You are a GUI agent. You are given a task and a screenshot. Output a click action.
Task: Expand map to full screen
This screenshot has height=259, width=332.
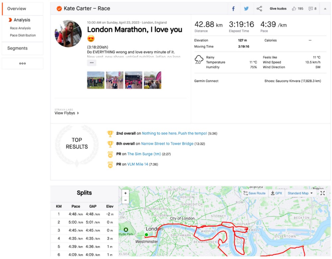pos(322,193)
